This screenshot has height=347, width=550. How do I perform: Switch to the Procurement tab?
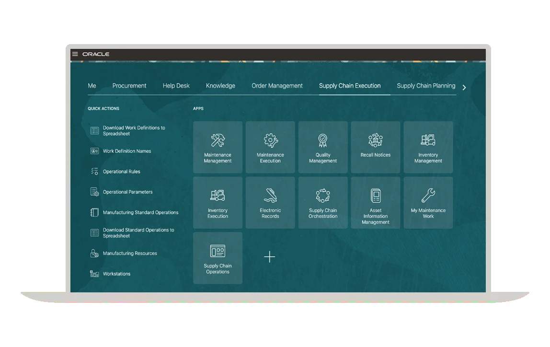129,86
